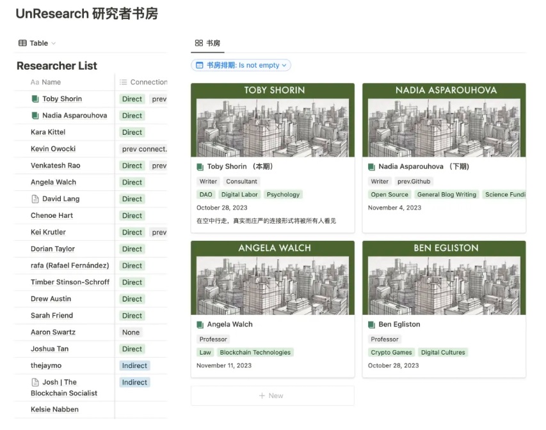The image size is (546, 430).
Task: Click book icon on Angela Walch card
Action: (x=200, y=325)
